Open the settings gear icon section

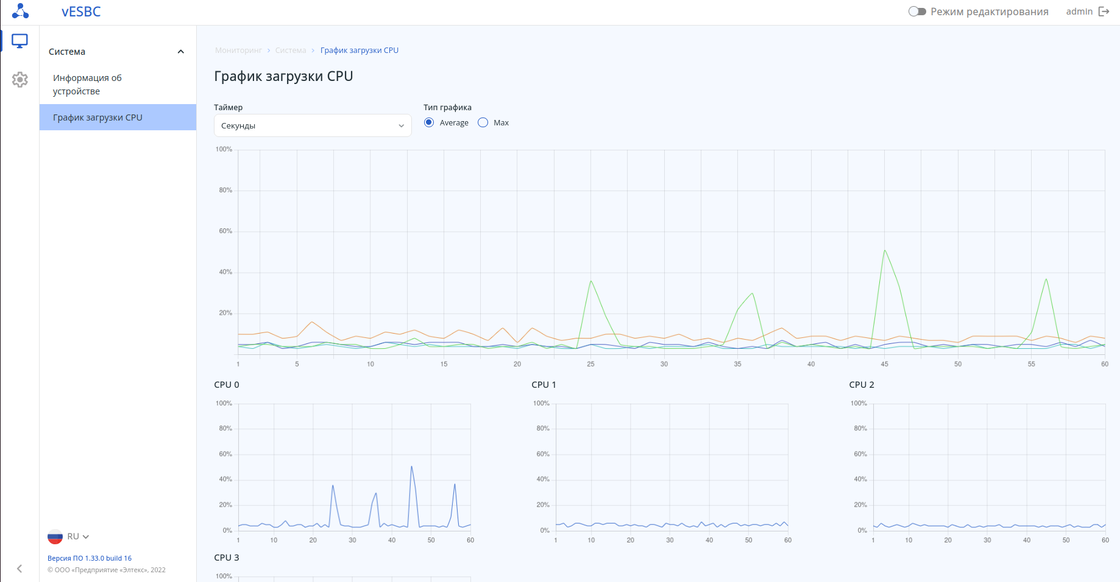[x=19, y=80]
